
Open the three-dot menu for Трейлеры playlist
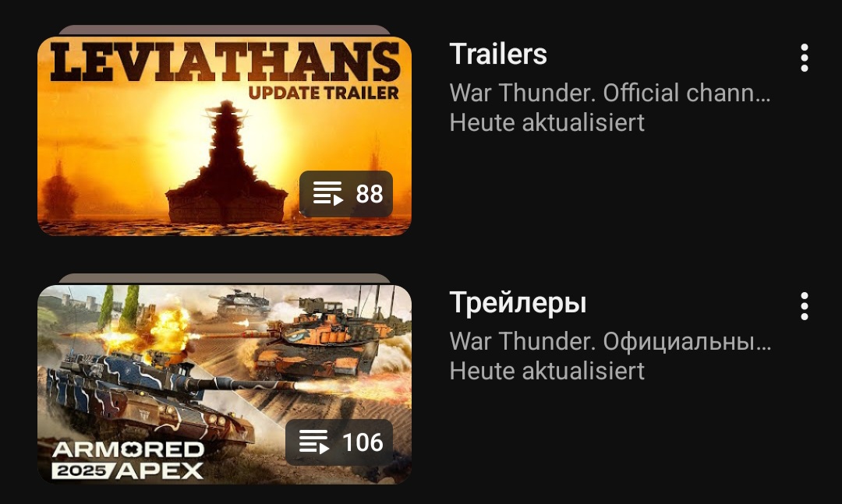804,306
